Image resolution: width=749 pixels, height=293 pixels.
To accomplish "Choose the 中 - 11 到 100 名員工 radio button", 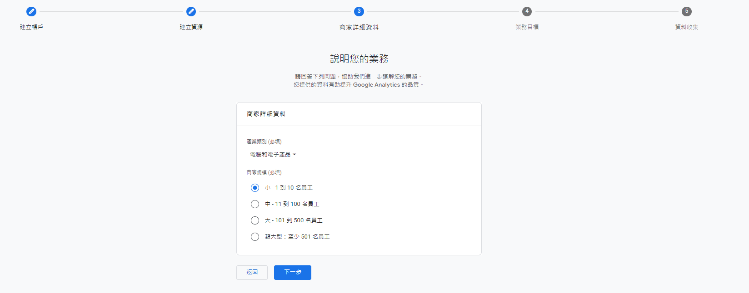I will coord(255,204).
